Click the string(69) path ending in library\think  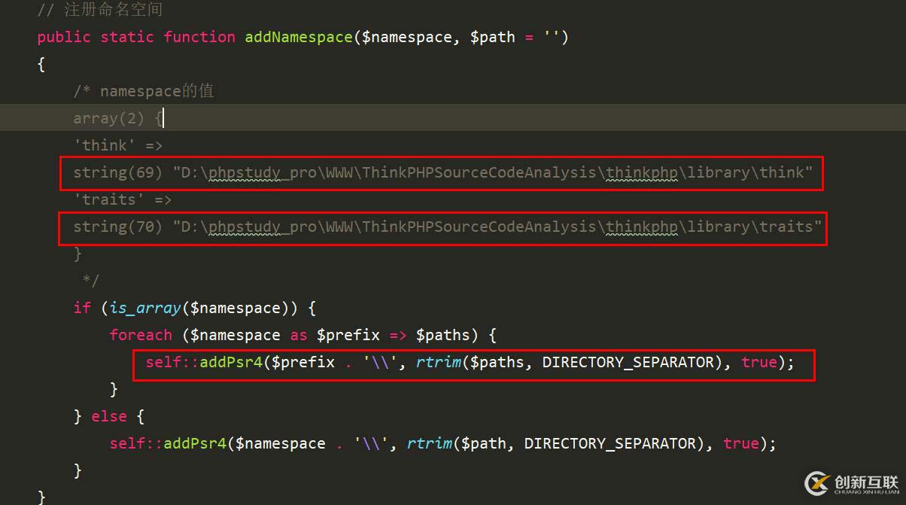click(443, 172)
